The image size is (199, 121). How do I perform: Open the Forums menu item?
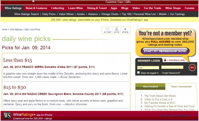click(x=189, y=8)
